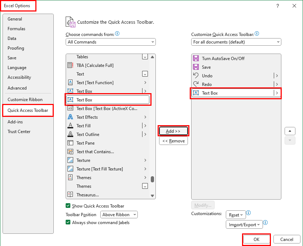Expand the Undo submenu chevron
Viewport: 303px width, 246px height.
click(277, 76)
